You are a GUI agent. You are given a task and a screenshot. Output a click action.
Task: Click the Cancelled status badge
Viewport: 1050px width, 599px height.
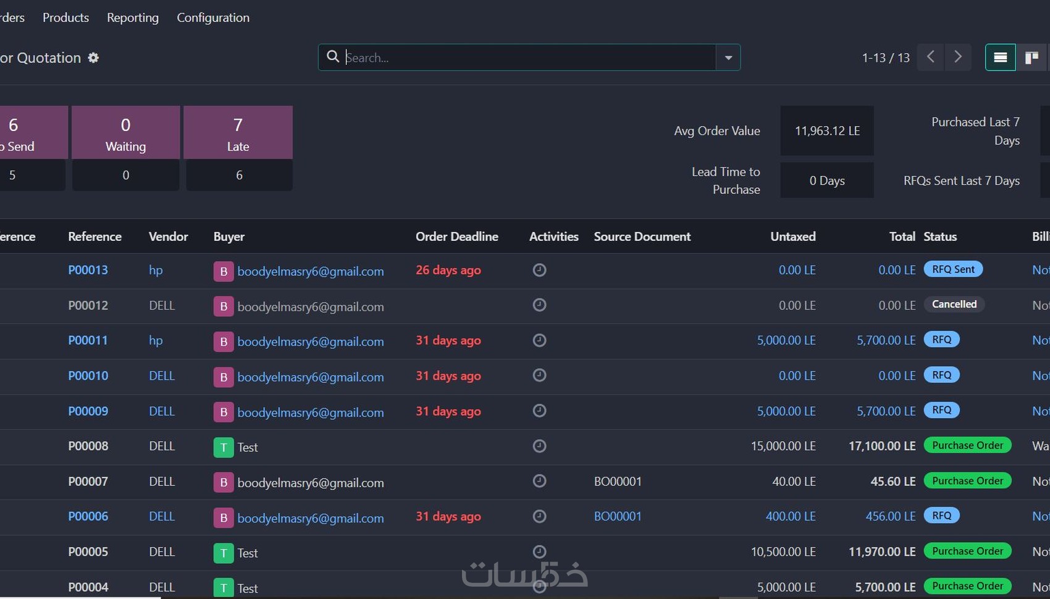[954, 304]
